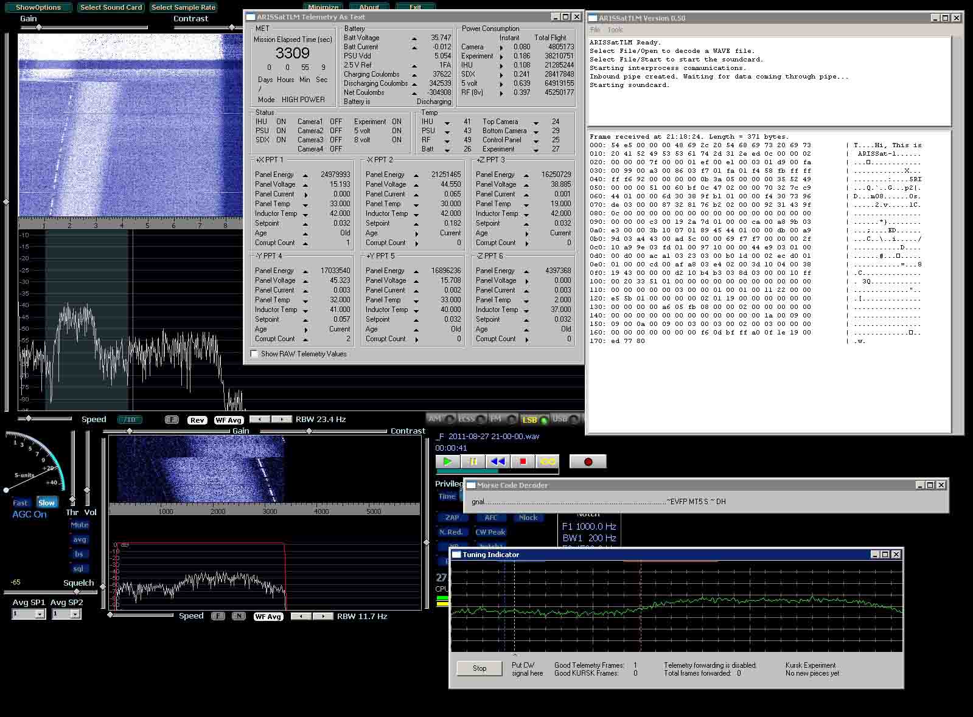Open Select Sound Card
This screenshot has height=717, width=973.
point(111,7)
